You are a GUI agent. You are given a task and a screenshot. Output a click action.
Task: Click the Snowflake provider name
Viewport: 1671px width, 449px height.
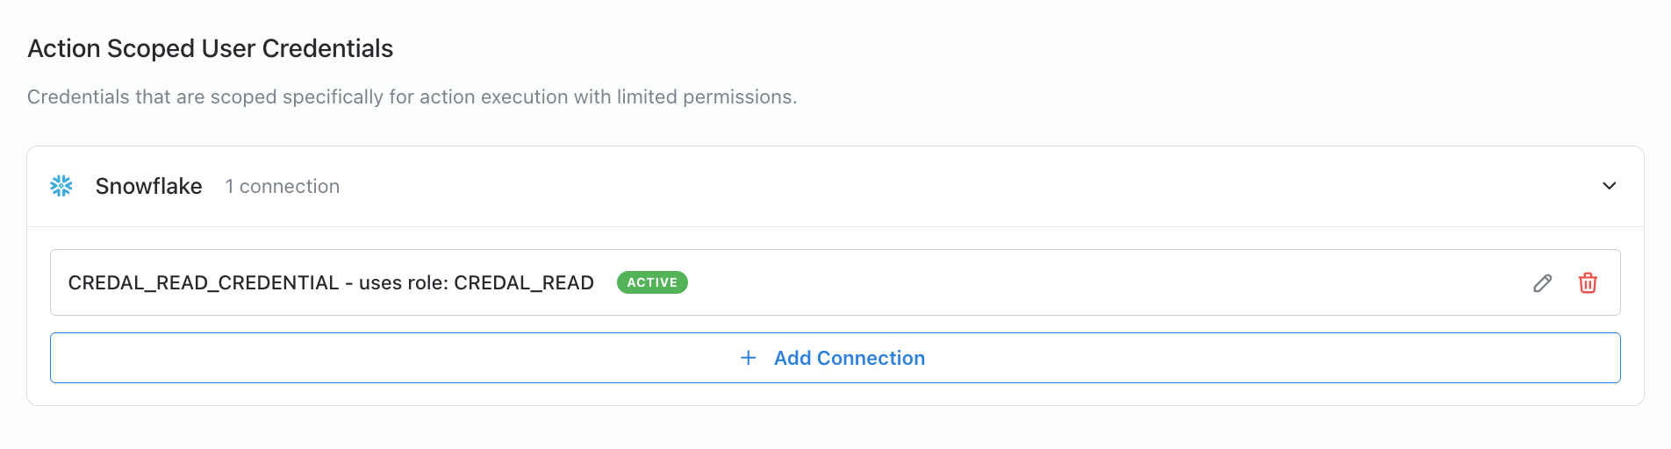148,186
